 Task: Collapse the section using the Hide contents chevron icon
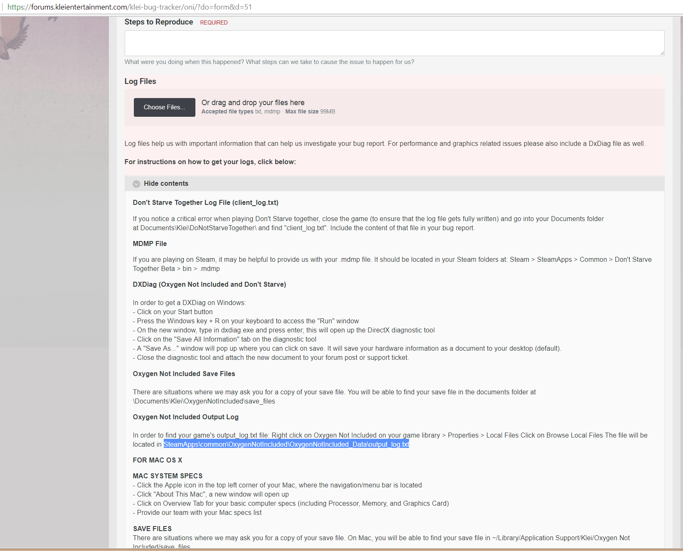[136, 184]
